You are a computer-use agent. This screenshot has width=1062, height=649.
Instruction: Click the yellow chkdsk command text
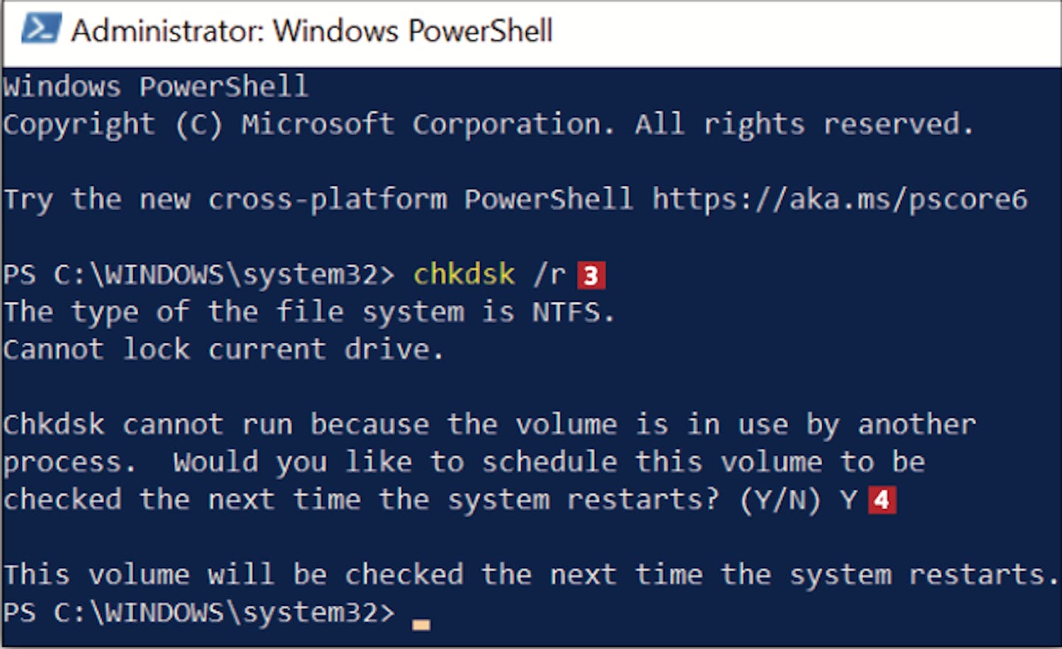point(464,274)
